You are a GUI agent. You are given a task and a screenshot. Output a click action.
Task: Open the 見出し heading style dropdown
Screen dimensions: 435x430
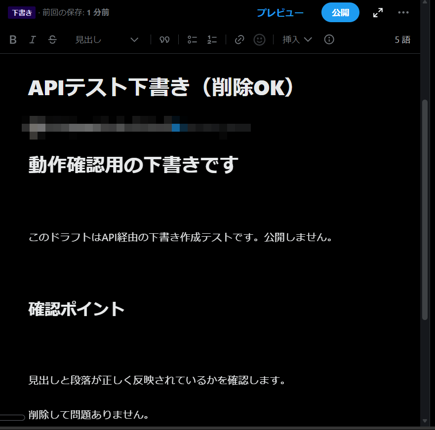coord(107,39)
